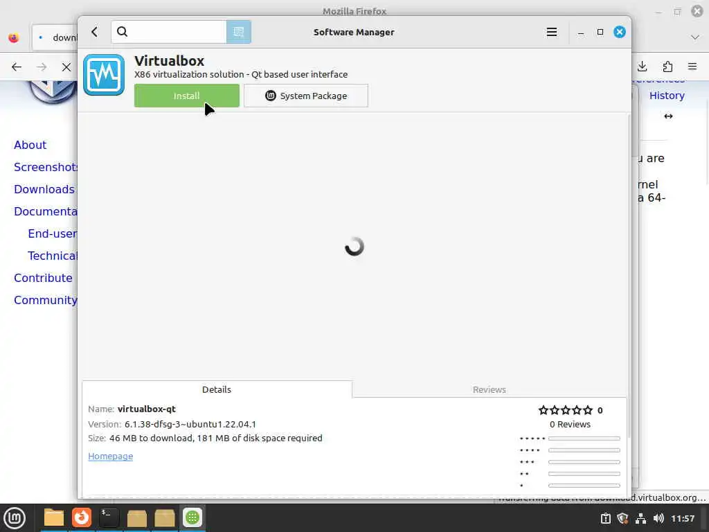This screenshot has height=532, width=709.
Task: Switch to the Details tab
Action: pos(217,389)
